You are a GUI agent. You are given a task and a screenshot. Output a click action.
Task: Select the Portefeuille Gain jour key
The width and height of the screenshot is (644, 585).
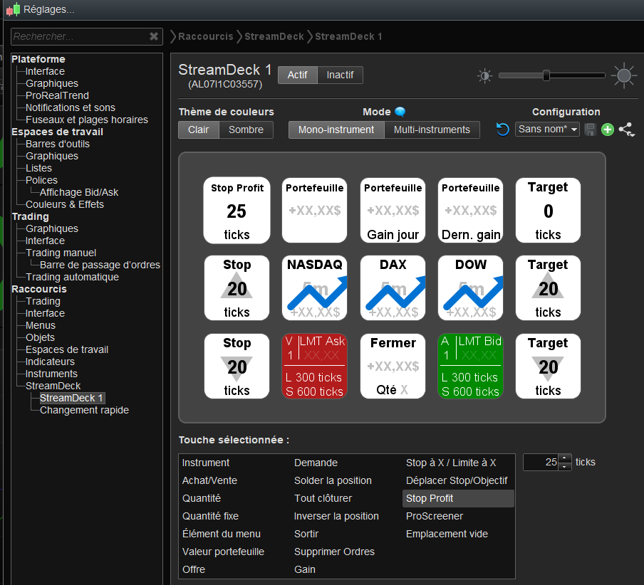[x=393, y=211]
